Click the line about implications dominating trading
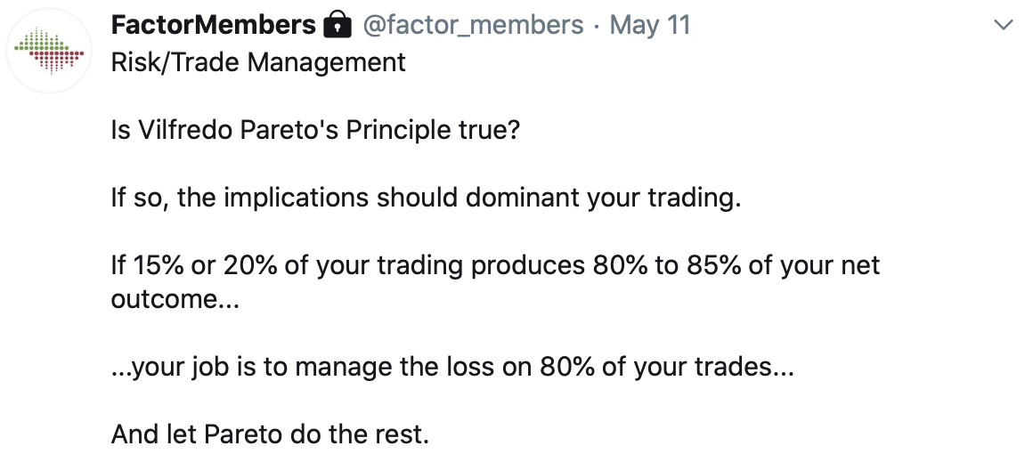Screen dimensions: 1033x454 427,198
